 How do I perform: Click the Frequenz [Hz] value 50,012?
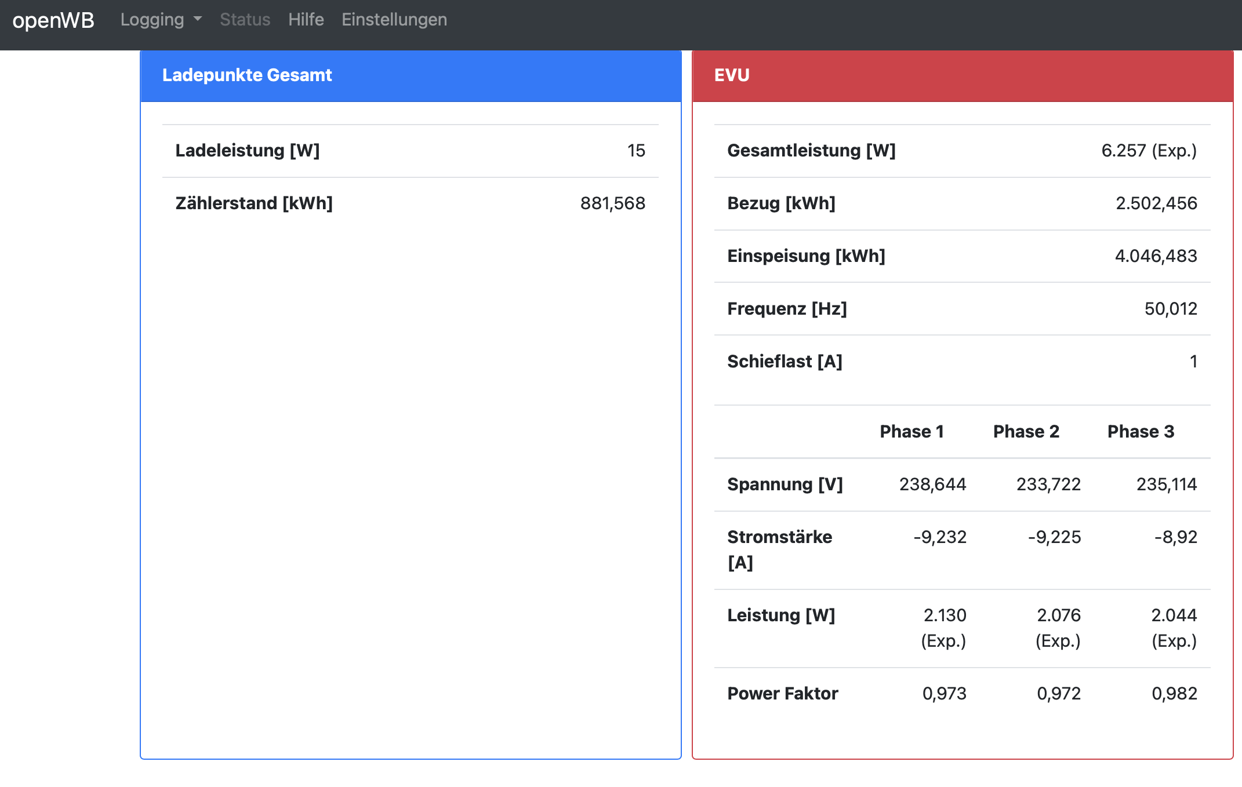pyautogui.click(x=1170, y=309)
